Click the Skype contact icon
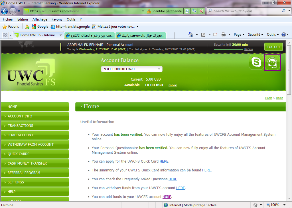This screenshot has height=208, width=292. click(256, 62)
